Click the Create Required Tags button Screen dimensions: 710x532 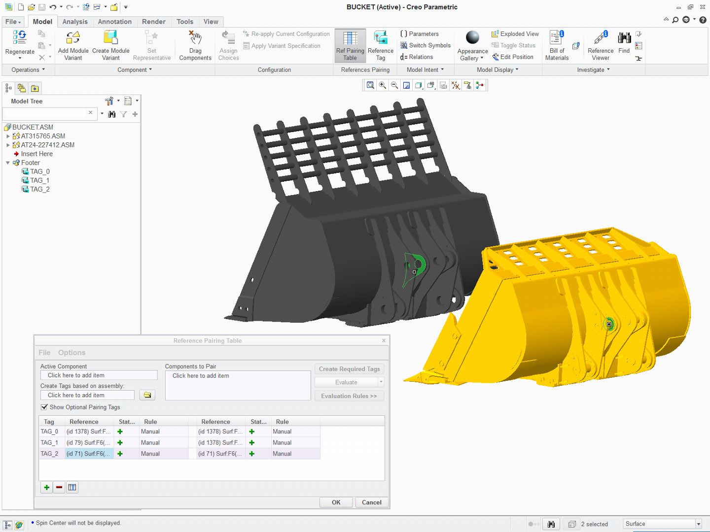pyautogui.click(x=349, y=368)
